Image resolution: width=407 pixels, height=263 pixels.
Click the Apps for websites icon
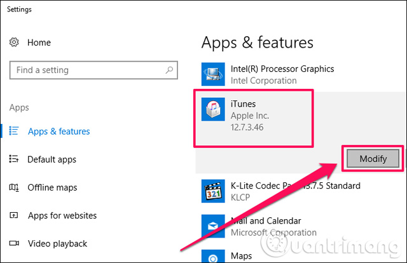pos(15,215)
